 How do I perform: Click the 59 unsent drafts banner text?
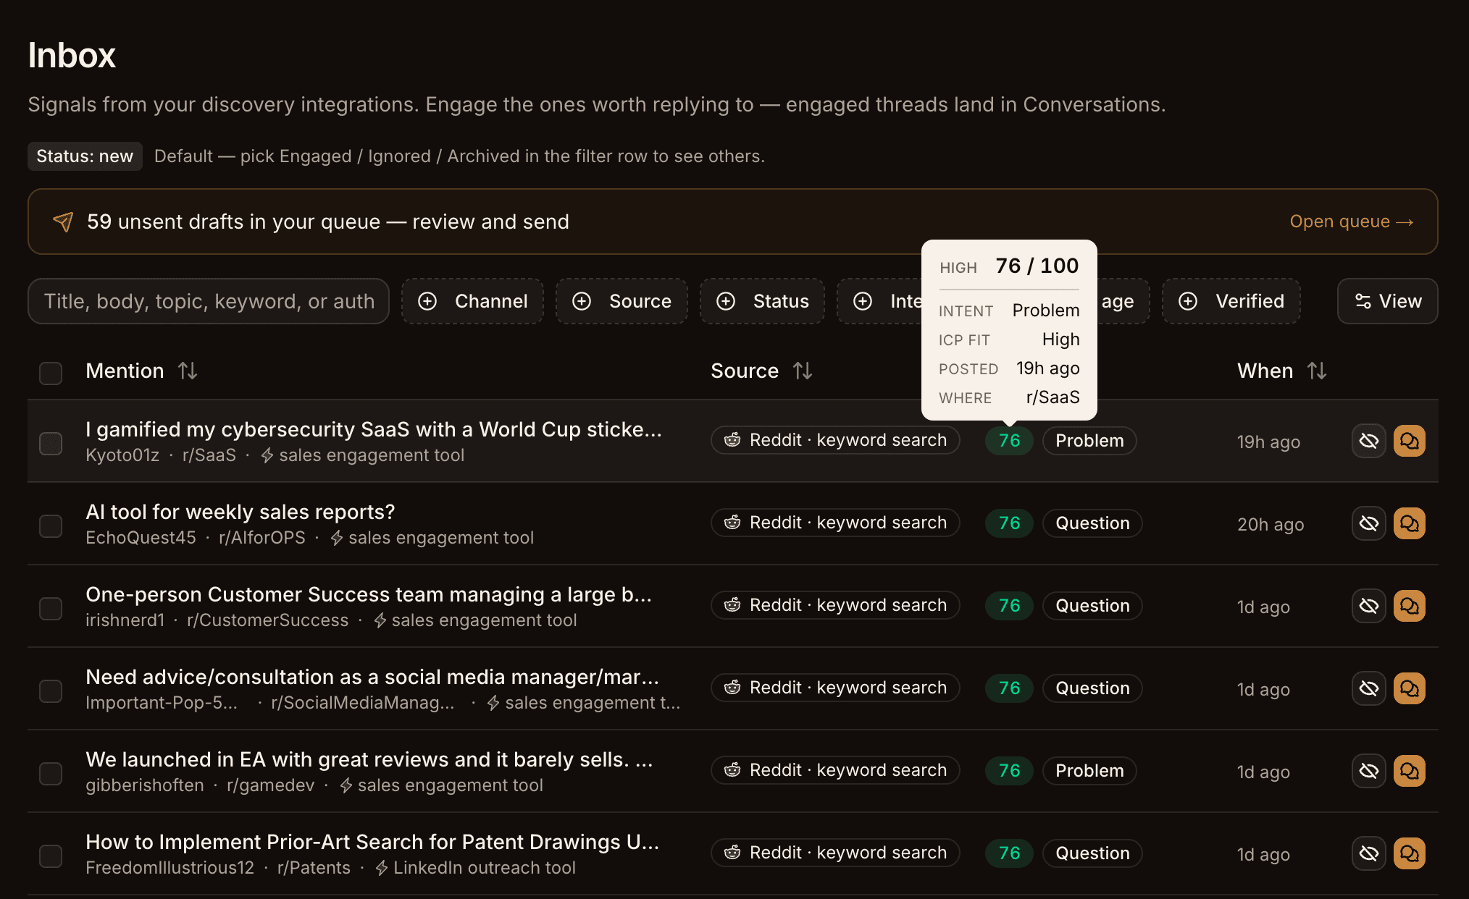click(328, 221)
